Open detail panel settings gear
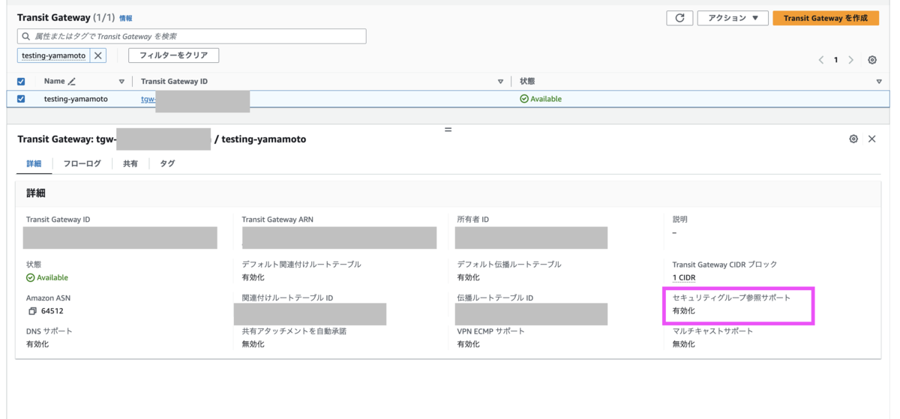This screenshot has width=900, height=419. (853, 139)
